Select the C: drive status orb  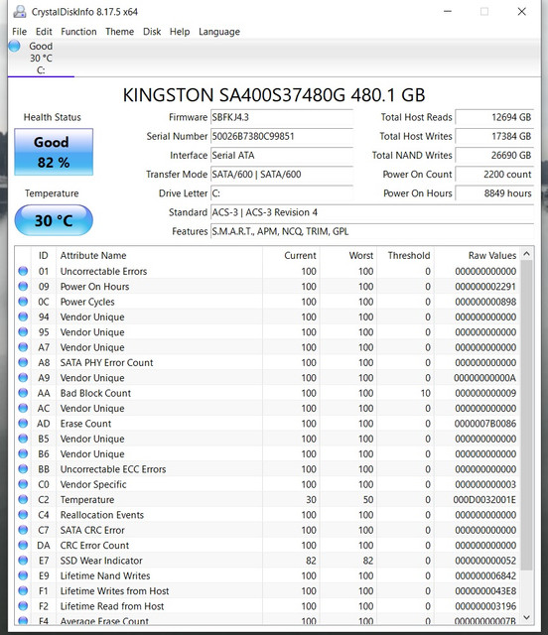[14, 46]
